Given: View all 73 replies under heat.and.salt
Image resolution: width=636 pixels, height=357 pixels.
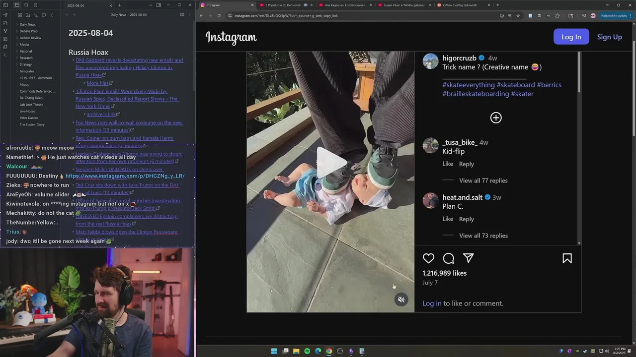Looking at the screenshot, I should tap(483, 236).
